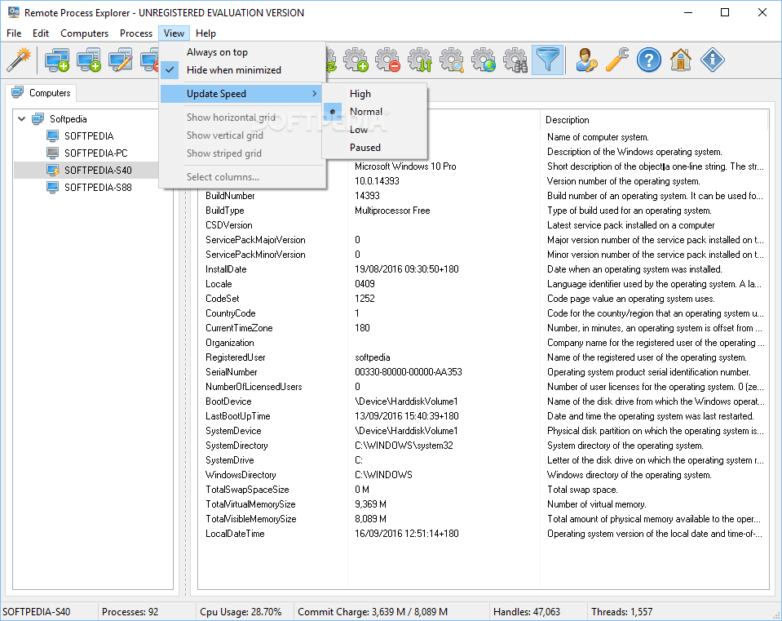Image resolution: width=782 pixels, height=621 pixels.
Task: Set update speed to Paused
Action: [x=374, y=148]
